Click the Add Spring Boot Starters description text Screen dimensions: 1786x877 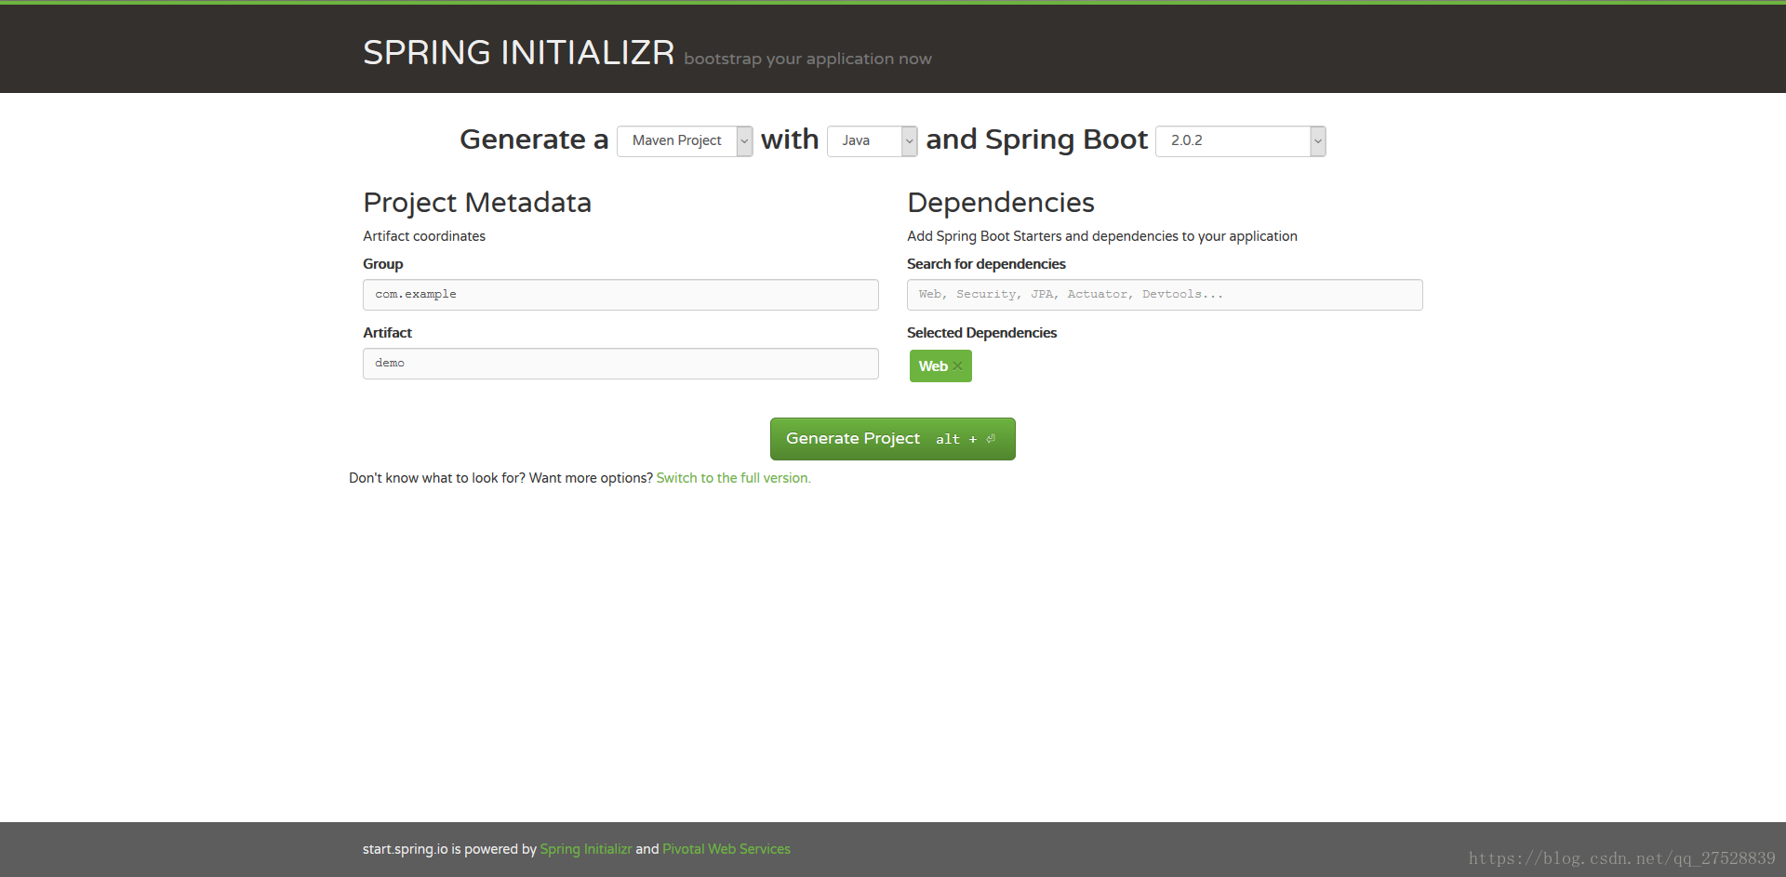(1101, 236)
